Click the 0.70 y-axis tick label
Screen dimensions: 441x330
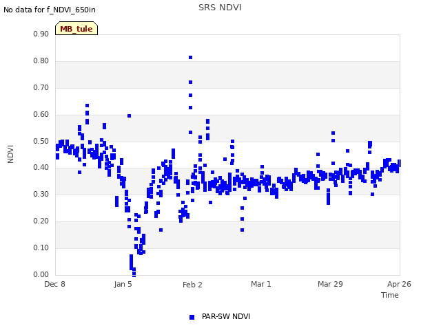[41, 87]
